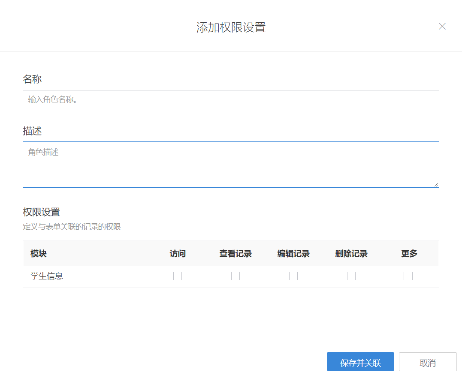Click the 名称 field label

click(32, 79)
